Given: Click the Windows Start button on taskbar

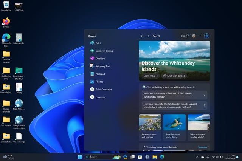Looking at the screenshot, I should [79, 157].
